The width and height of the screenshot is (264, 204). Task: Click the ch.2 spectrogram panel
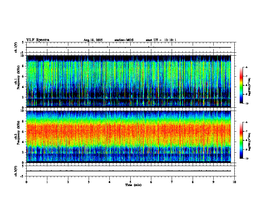[129, 136]
